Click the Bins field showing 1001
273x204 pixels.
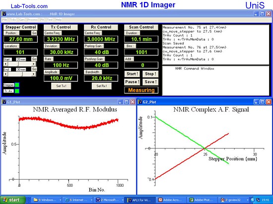(x=141, y=52)
